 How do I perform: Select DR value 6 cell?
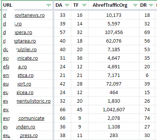click(147, 75)
